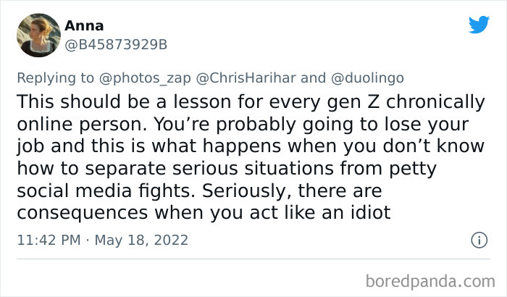Open the @B45873929B handle
507x297 pixels.
(116, 45)
